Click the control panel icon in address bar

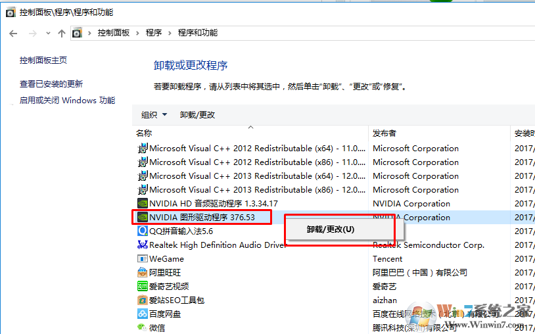(77, 33)
